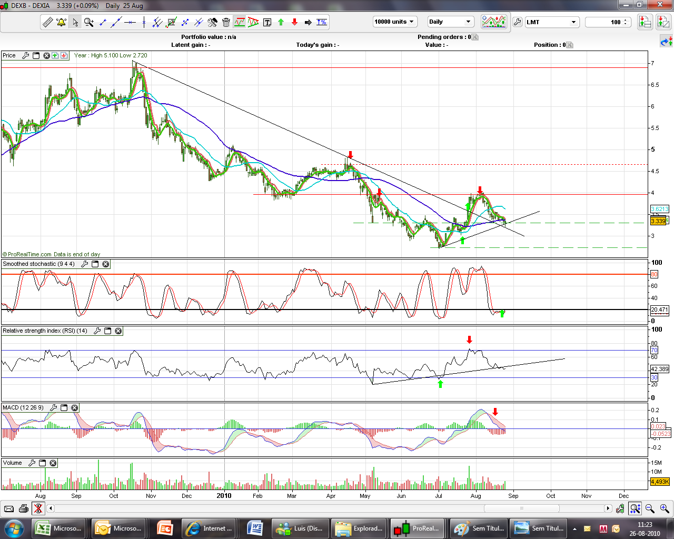The height and width of the screenshot is (539, 674).
Task: Click the Pending orders cancel icon
Action: [x=475, y=37]
